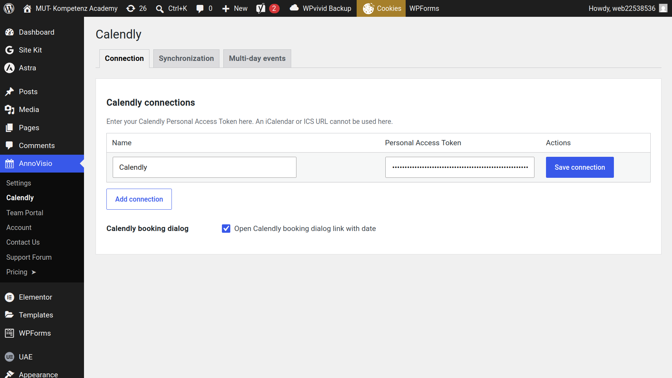The width and height of the screenshot is (672, 378).
Task: Click the Pages icon in sidebar
Action: click(9, 128)
